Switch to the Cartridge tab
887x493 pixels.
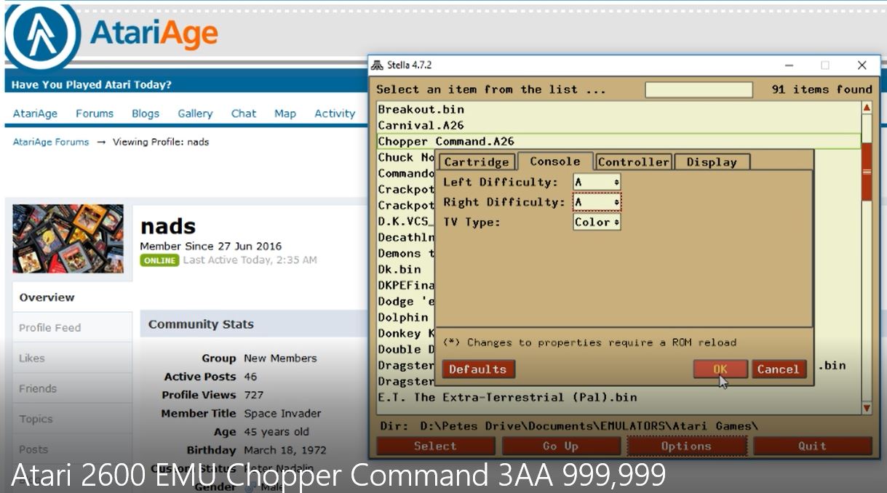coord(477,162)
